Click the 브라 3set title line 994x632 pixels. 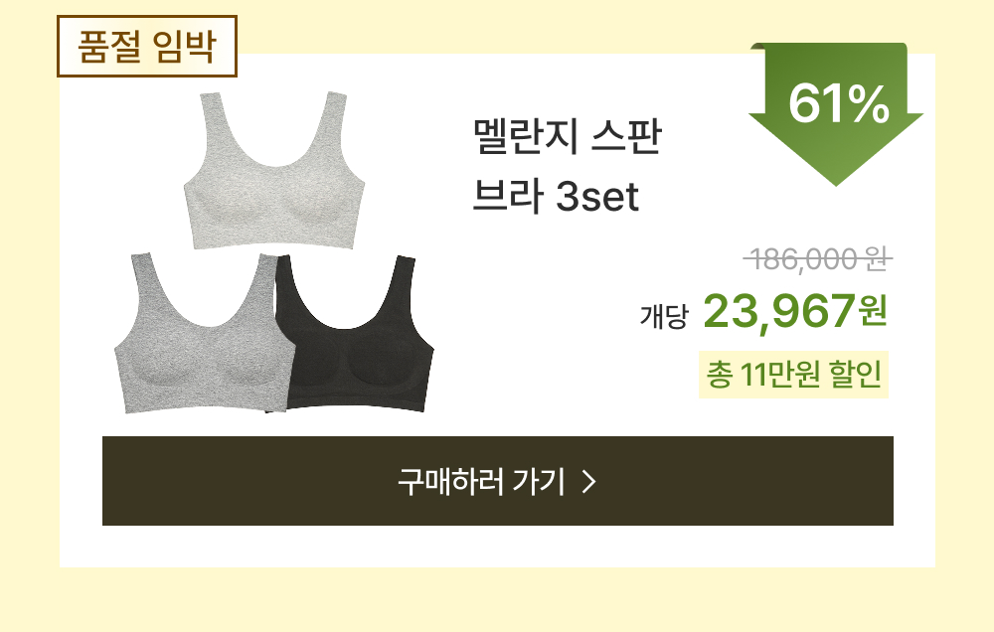(556, 196)
